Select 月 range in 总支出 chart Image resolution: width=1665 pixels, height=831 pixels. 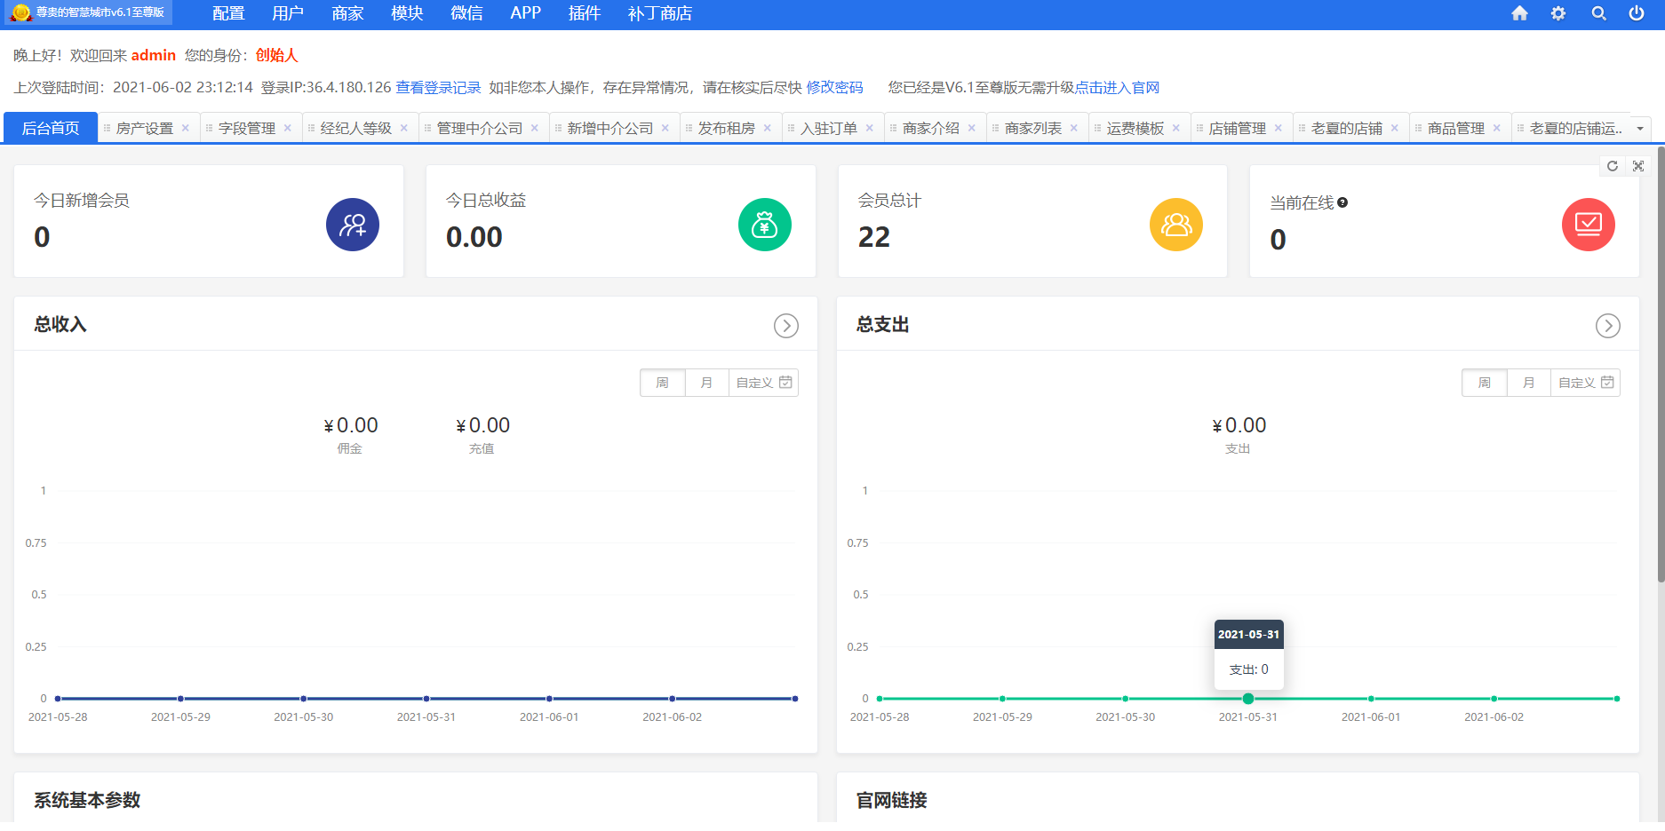click(1529, 383)
